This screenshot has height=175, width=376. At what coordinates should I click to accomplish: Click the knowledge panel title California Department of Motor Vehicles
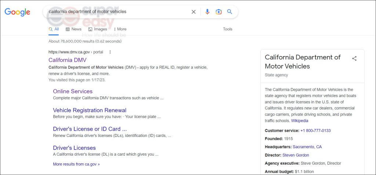coord(303,62)
